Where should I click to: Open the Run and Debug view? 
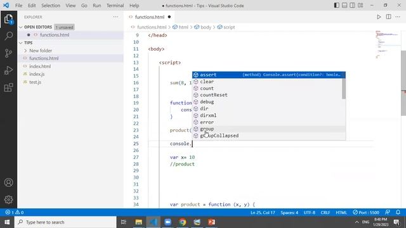(x=8, y=70)
